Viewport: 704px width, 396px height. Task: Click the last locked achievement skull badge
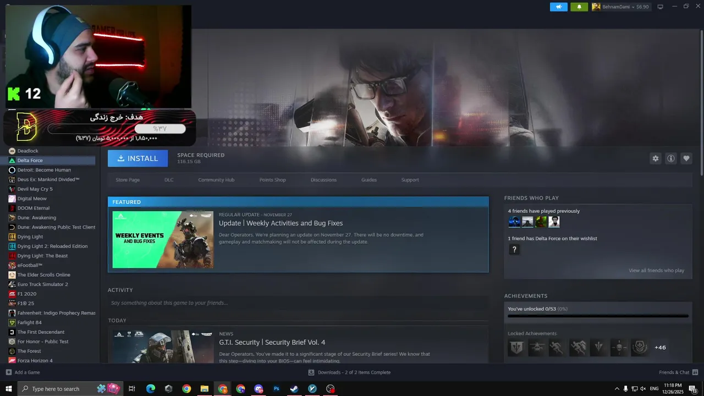639,348
